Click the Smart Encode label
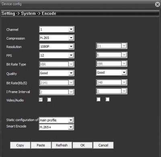The width and height of the screenshot is (161, 157). click(16, 126)
